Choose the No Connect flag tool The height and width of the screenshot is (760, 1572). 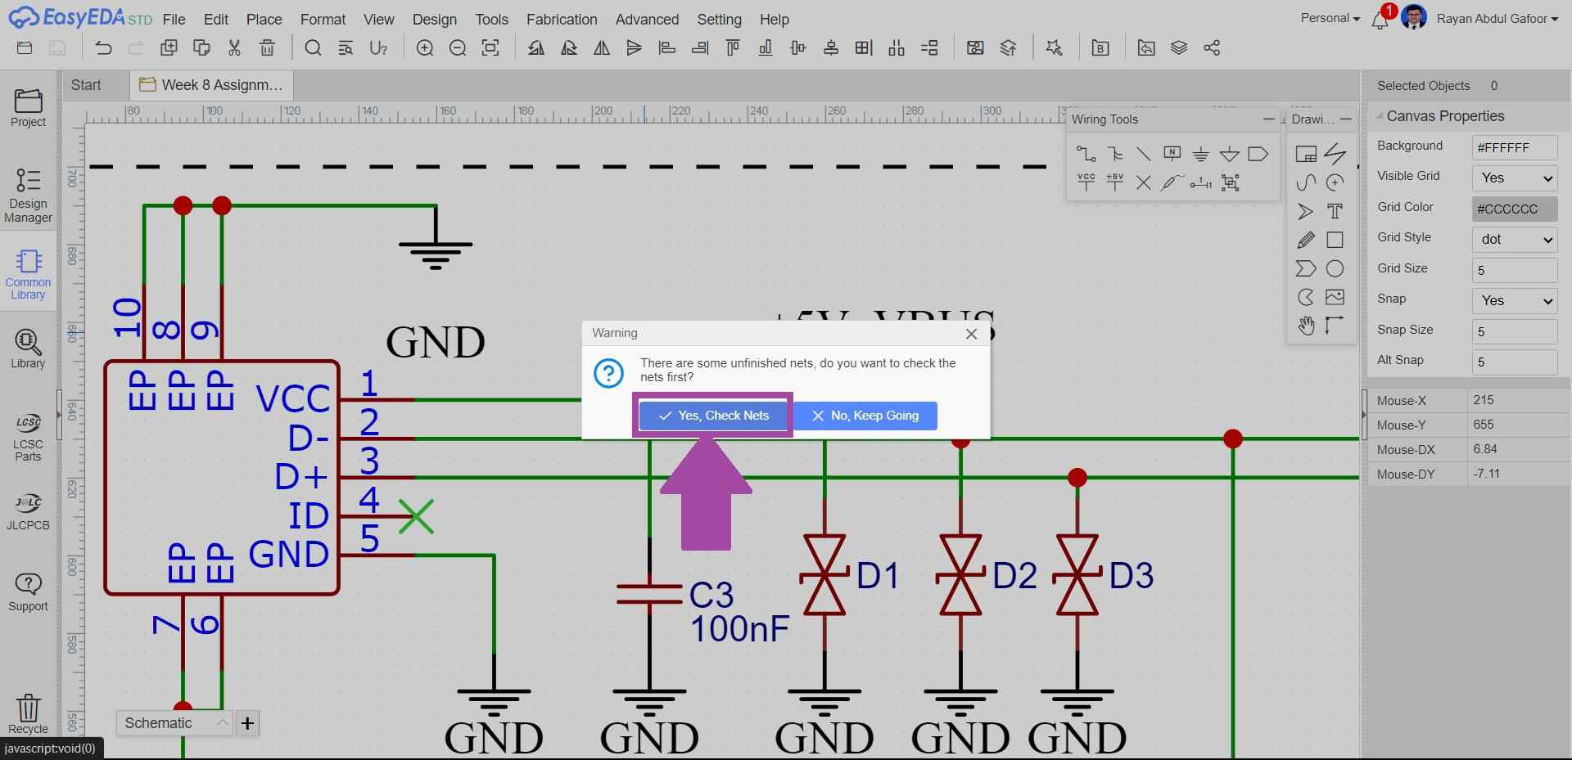tap(1143, 182)
